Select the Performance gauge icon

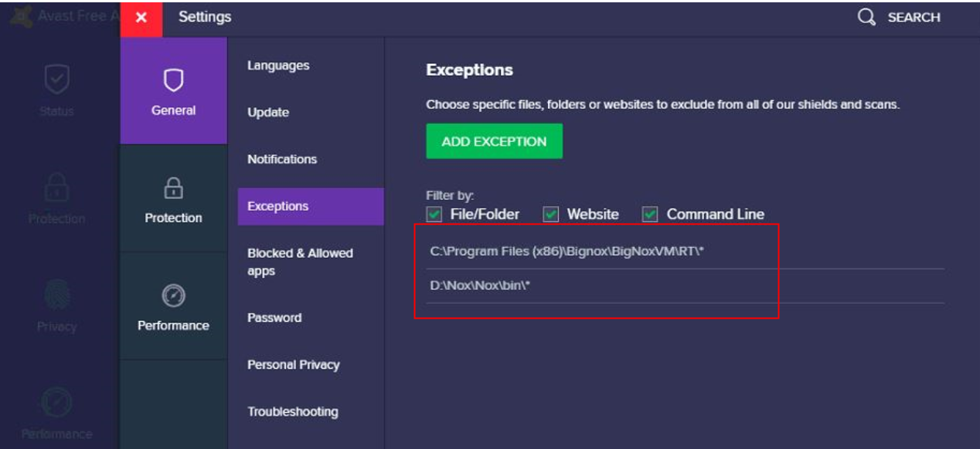coord(173,295)
